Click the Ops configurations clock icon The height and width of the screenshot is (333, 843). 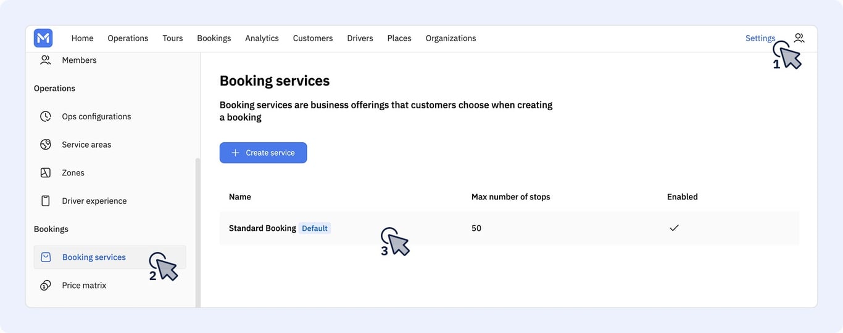(46, 116)
